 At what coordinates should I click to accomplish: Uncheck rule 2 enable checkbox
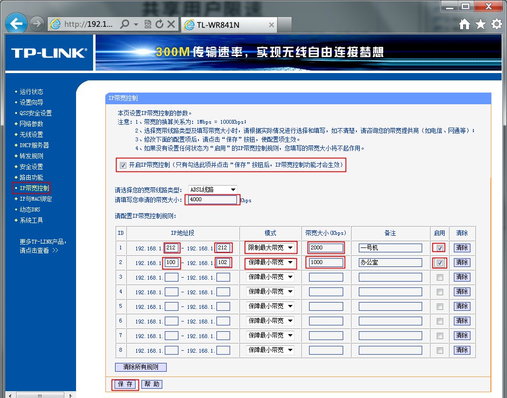tap(440, 263)
